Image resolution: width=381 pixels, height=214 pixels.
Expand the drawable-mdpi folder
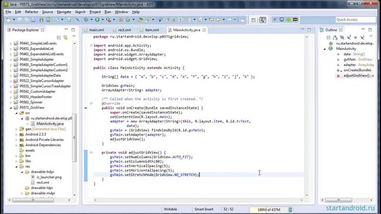pyautogui.click(x=22, y=193)
